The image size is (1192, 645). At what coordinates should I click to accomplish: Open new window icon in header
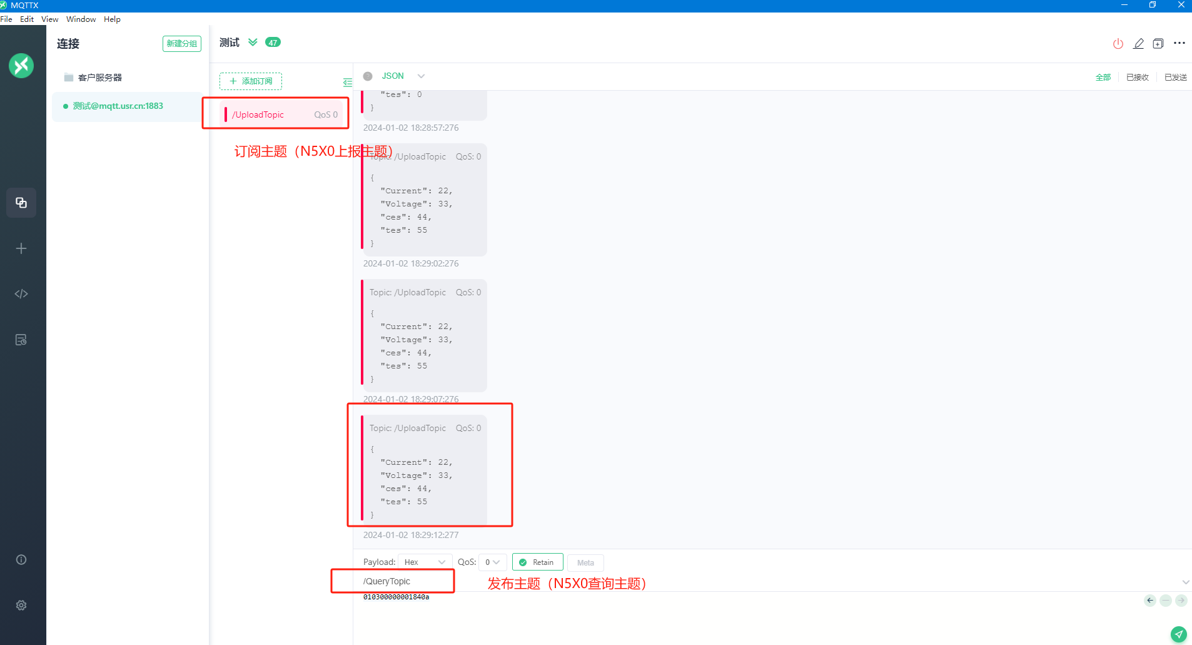tap(1158, 44)
